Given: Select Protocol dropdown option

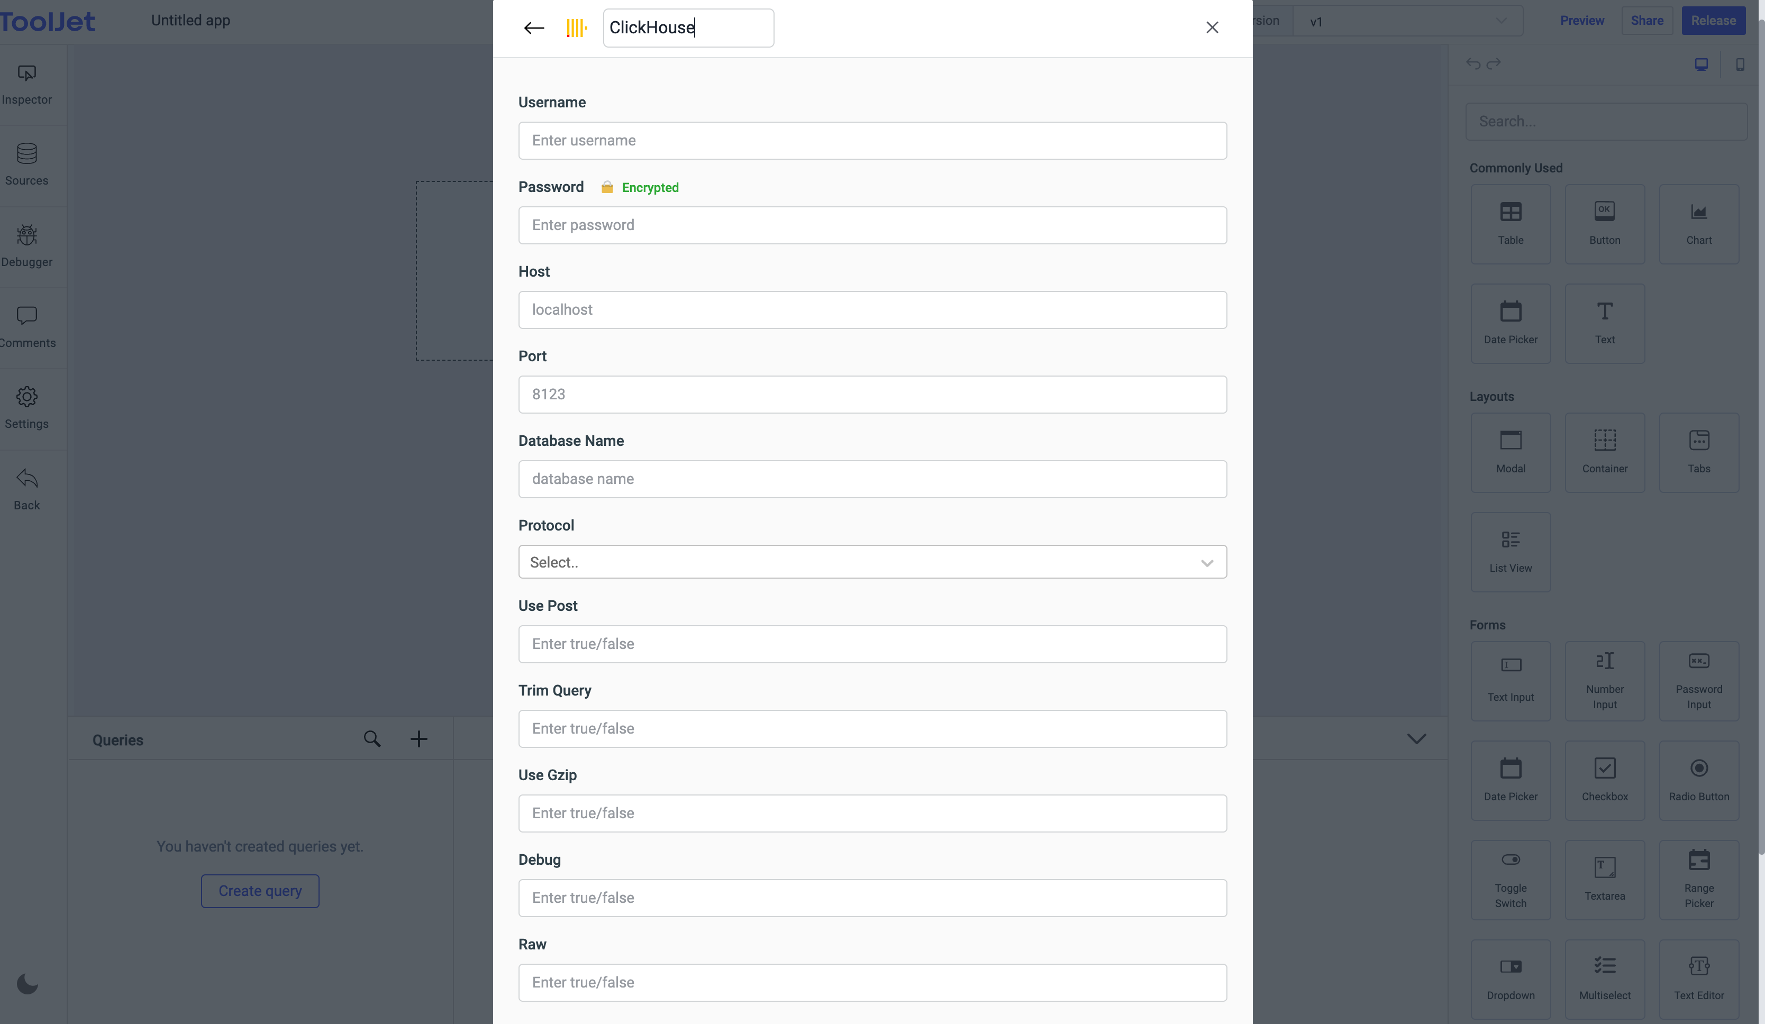Looking at the screenshot, I should point(871,562).
